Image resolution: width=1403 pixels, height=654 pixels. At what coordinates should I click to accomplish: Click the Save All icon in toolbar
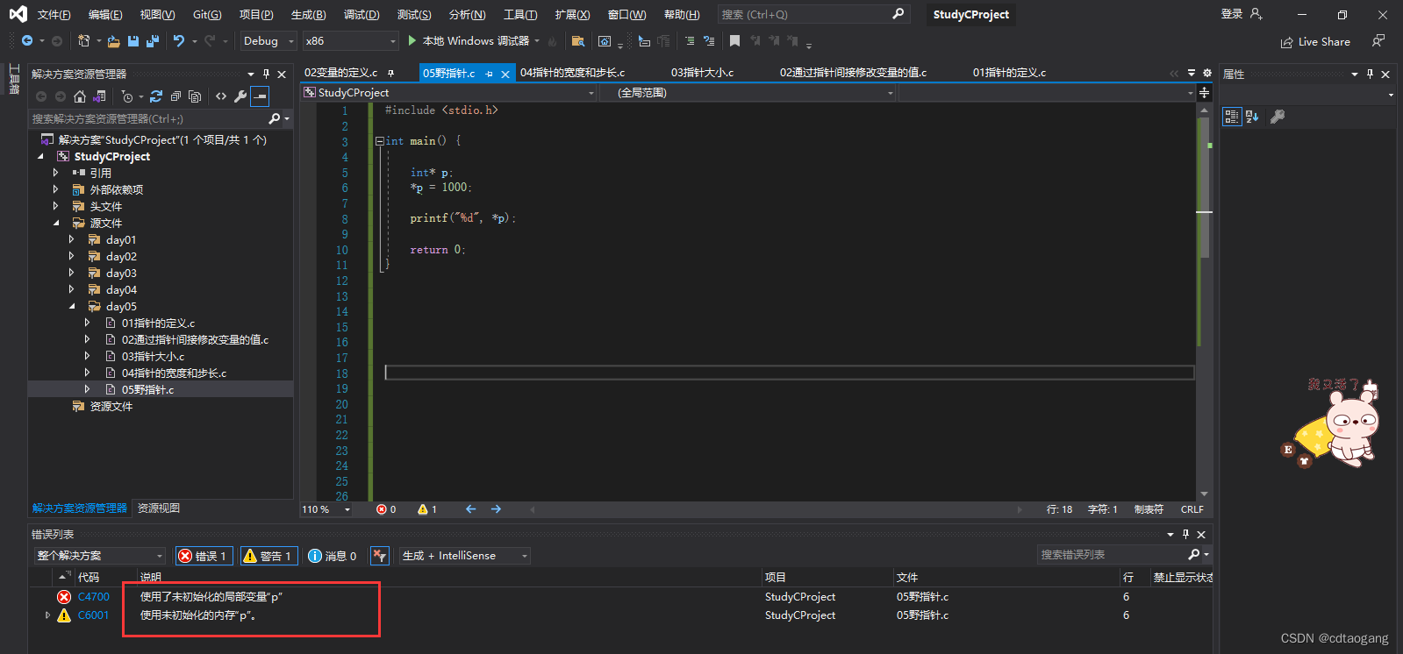point(153,41)
